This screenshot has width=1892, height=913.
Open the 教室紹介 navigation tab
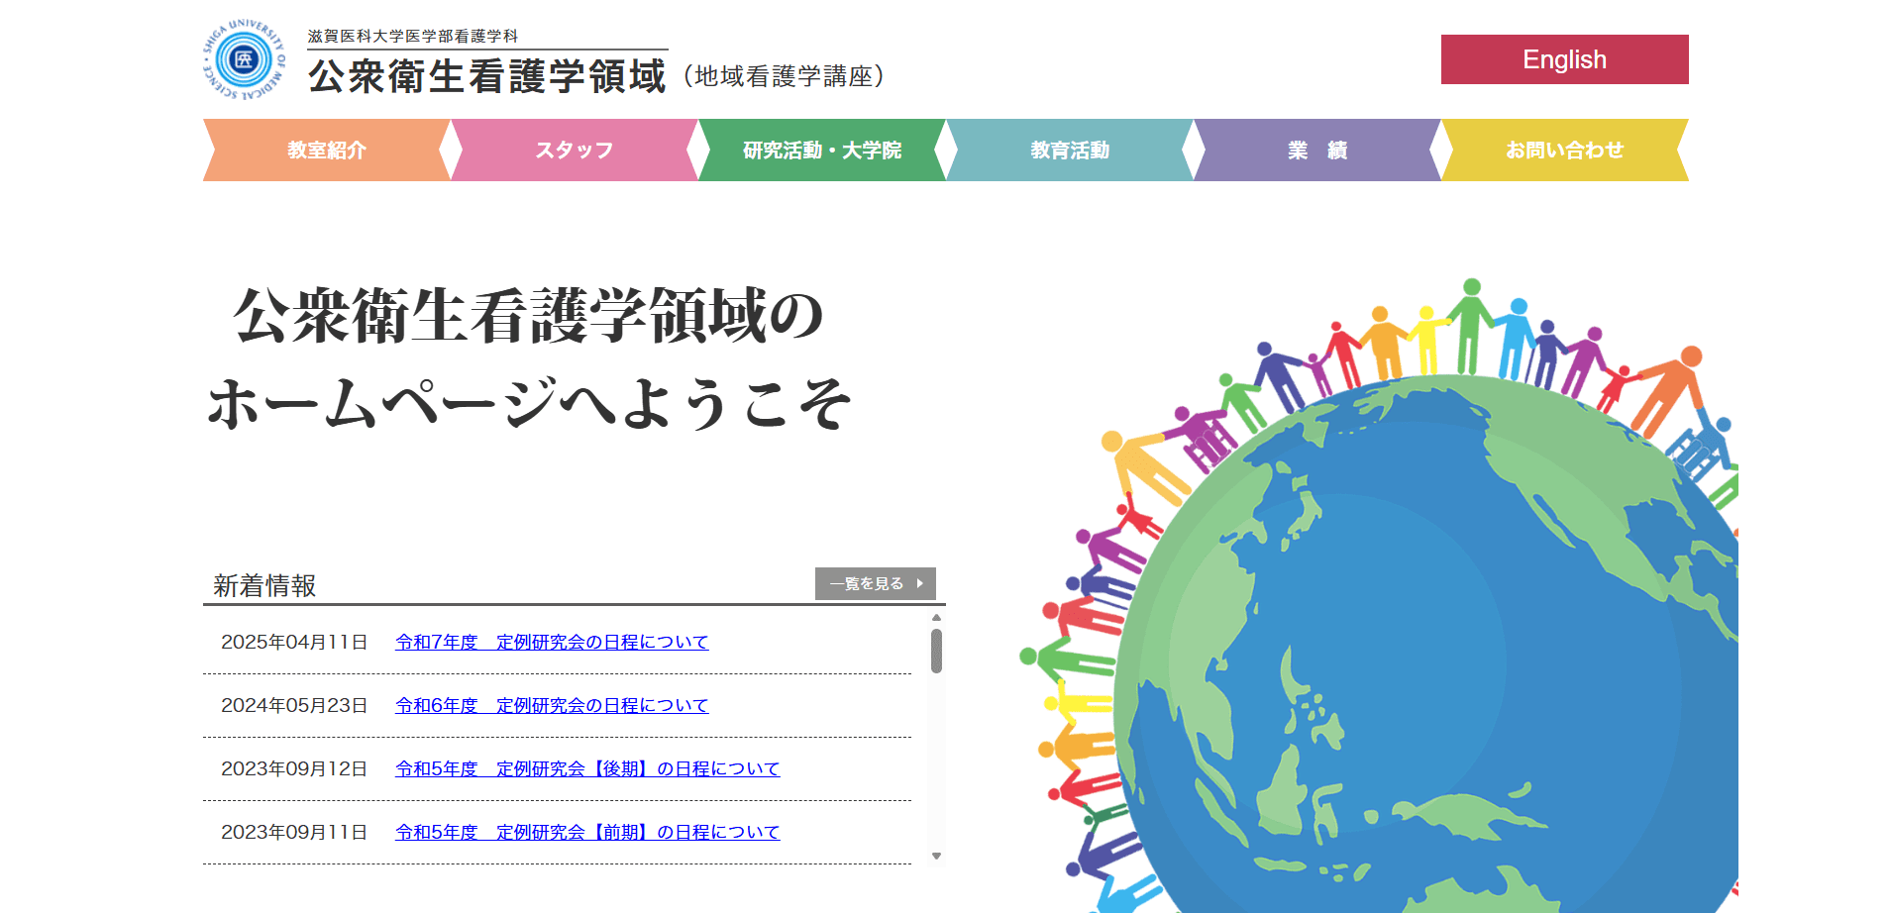pos(326,150)
